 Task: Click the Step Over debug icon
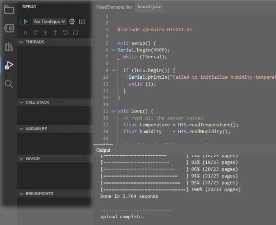tap(35, 32)
